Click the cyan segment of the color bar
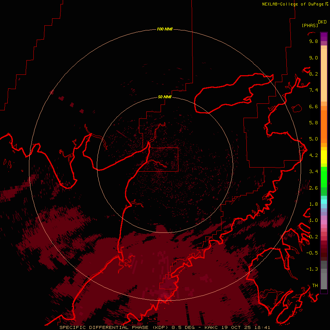The image size is (330, 330). coord(324,202)
